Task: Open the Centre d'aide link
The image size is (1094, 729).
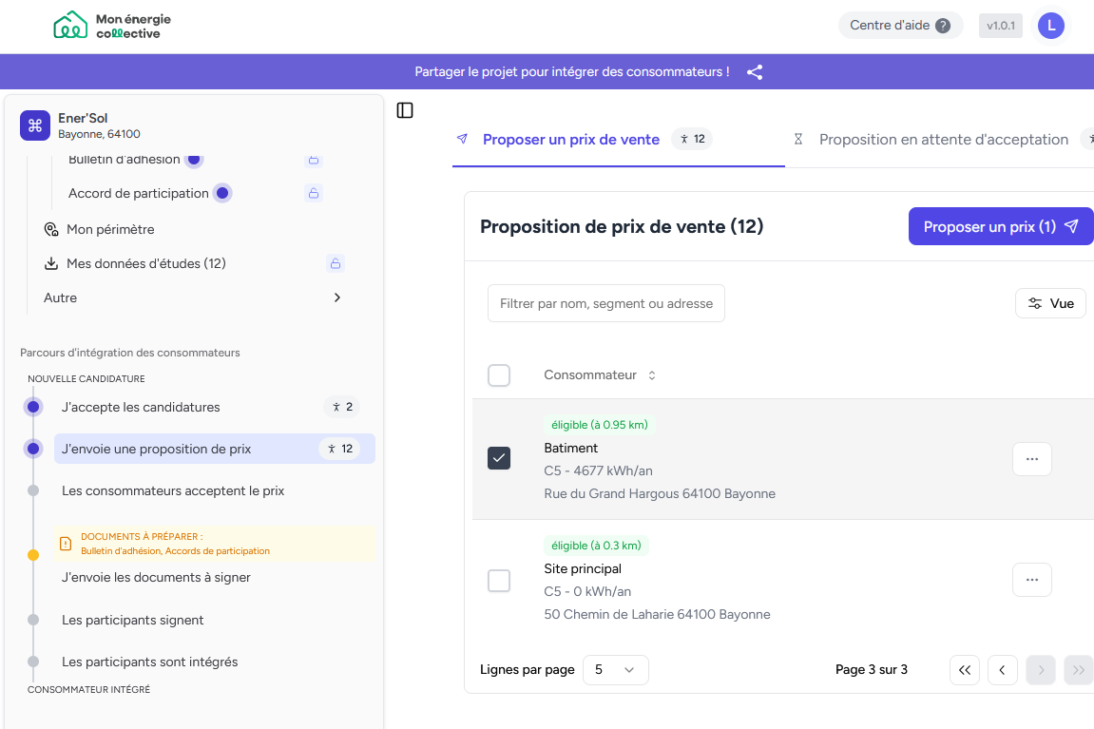Action: click(x=899, y=26)
